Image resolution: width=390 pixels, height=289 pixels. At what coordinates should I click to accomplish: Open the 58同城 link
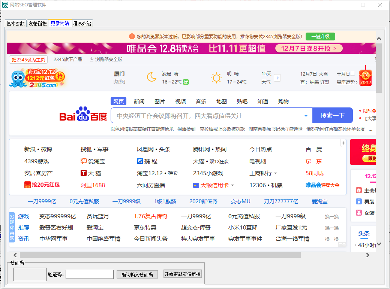(315, 173)
